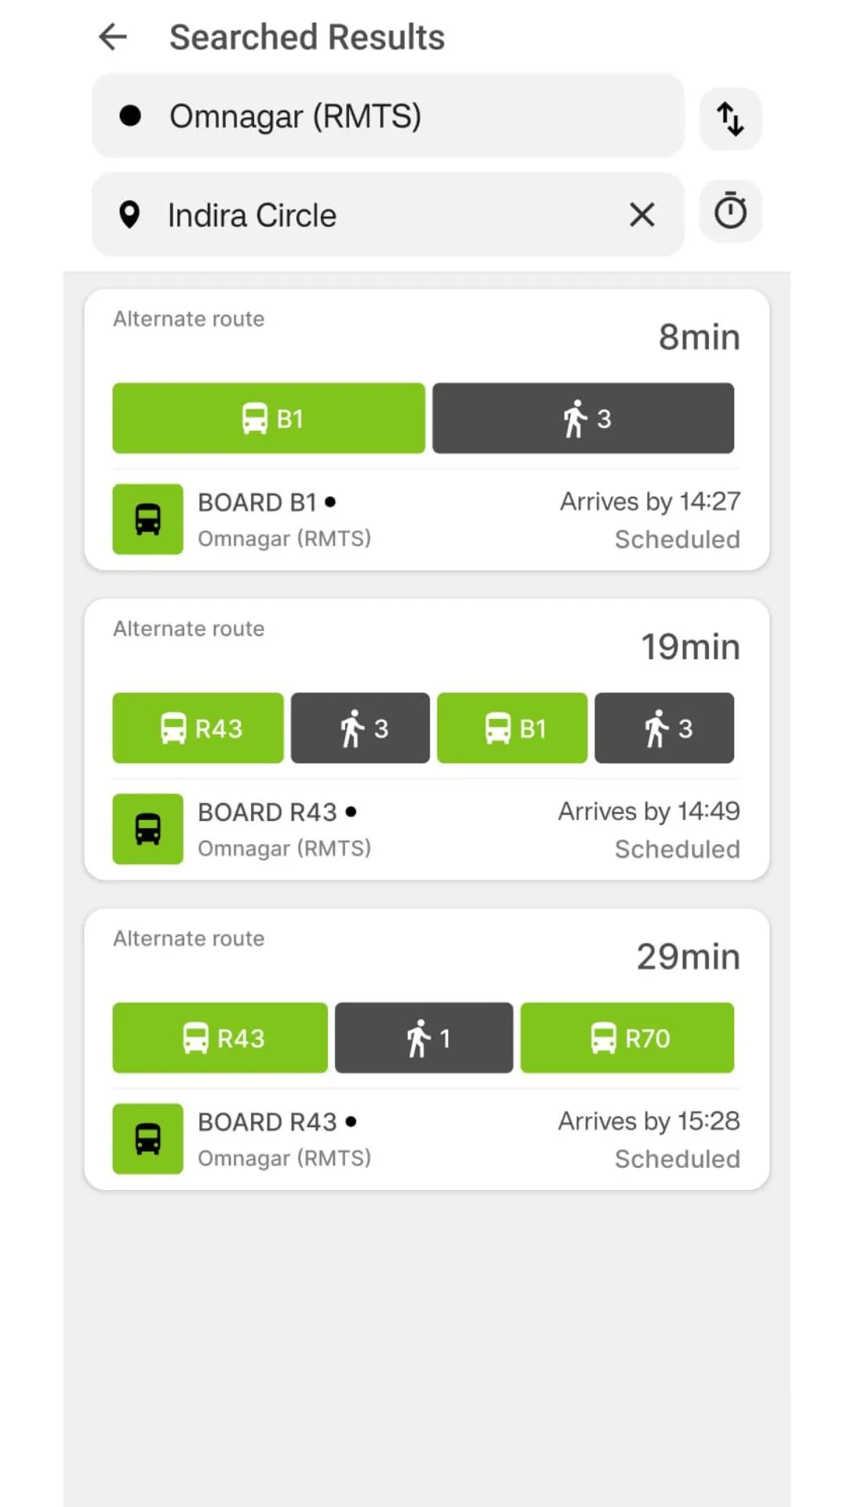Tap the walk 3 segment in 8min route
The height and width of the screenshot is (1507, 847).
583,418
